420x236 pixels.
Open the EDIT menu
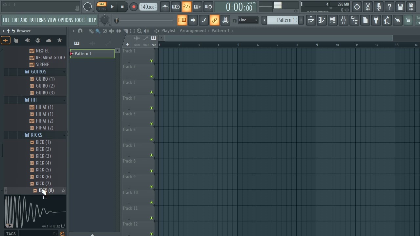coord(15,20)
